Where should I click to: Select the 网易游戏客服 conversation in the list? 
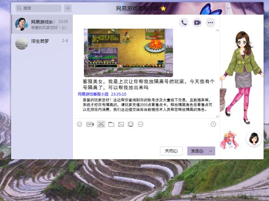pos(42,24)
